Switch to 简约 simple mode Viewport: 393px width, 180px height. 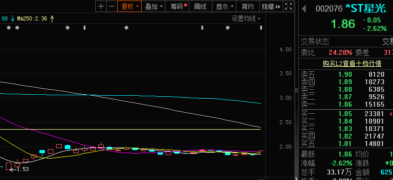click(x=248, y=6)
